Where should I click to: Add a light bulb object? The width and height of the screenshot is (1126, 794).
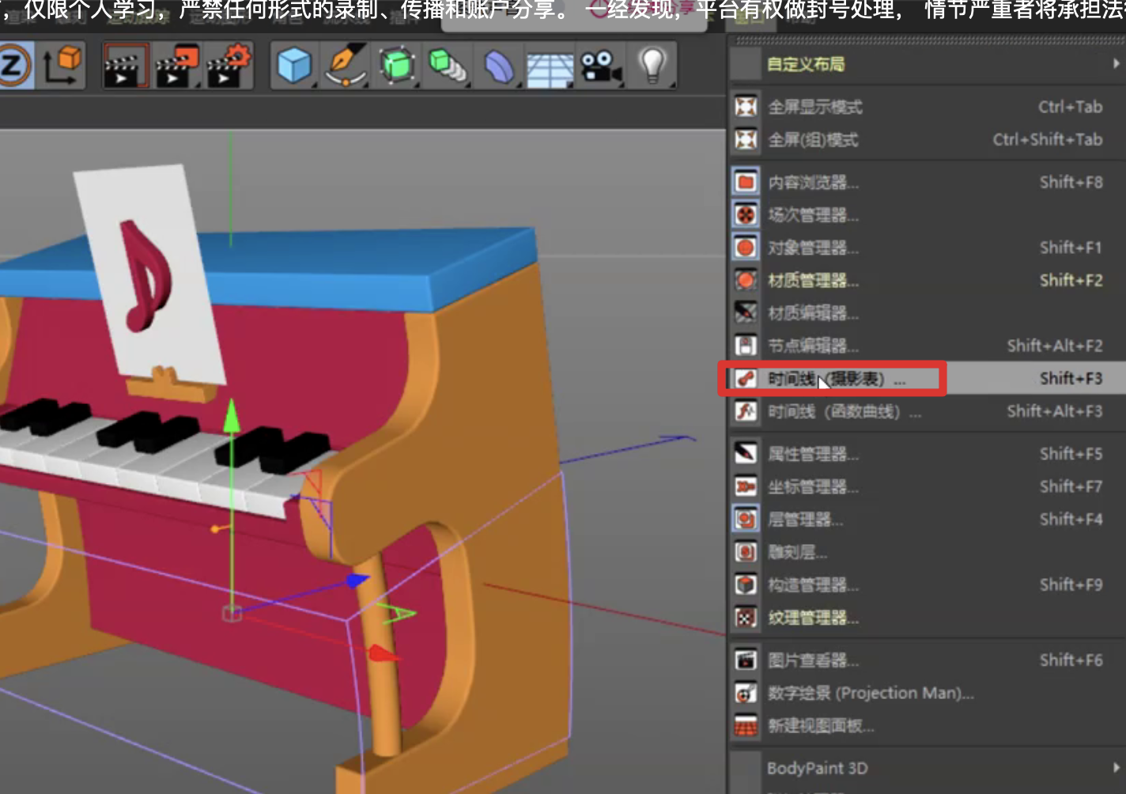click(x=652, y=65)
